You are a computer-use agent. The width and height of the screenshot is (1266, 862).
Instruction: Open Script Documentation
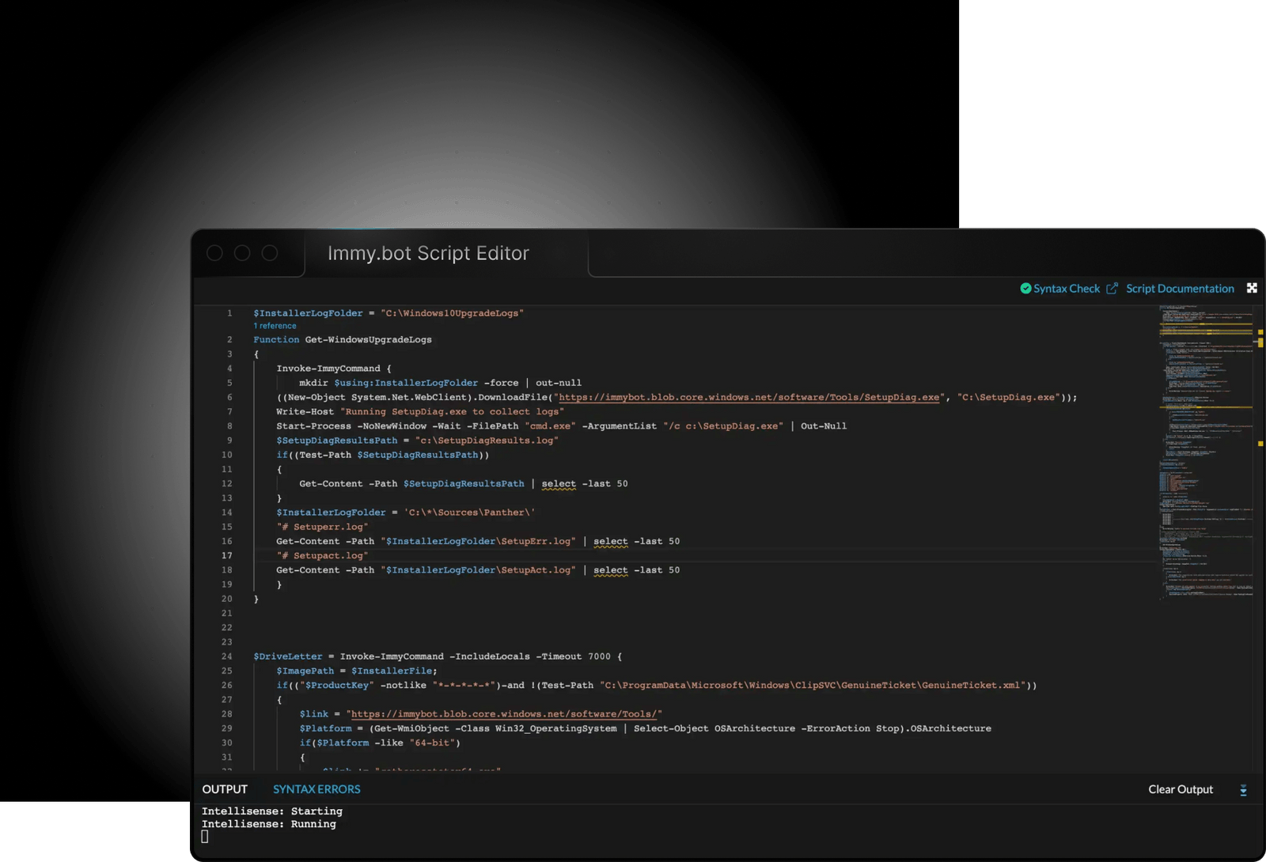(x=1180, y=288)
